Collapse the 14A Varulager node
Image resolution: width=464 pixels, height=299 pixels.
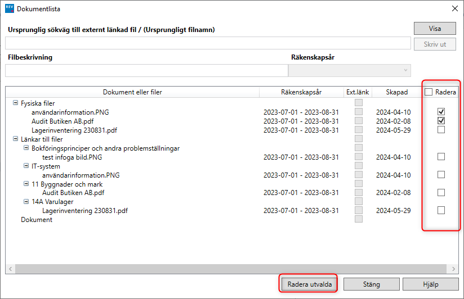tap(26, 201)
